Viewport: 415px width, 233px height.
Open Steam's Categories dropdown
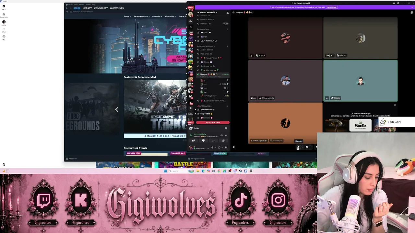click(157, 16)
